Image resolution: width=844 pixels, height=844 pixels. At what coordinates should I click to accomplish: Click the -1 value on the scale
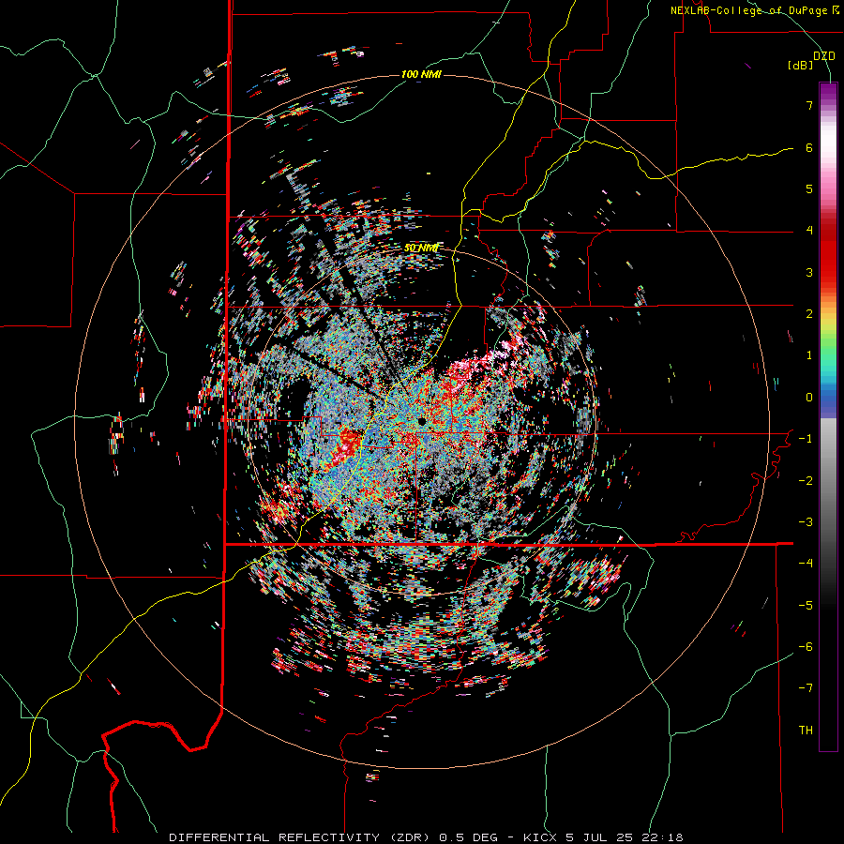[806, 439]
